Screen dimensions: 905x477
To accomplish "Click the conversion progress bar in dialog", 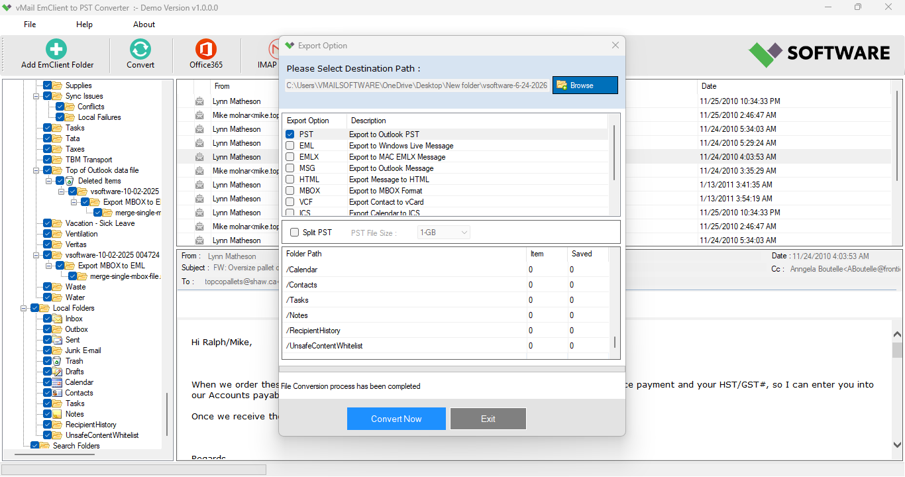I will [x=452, y=369].
